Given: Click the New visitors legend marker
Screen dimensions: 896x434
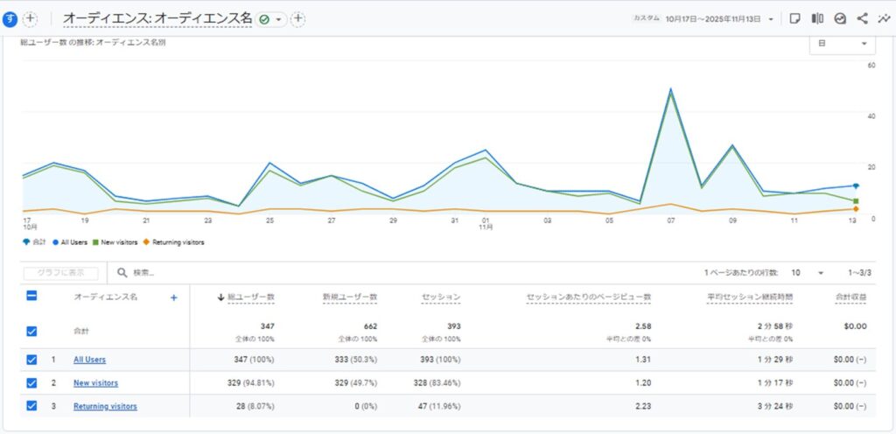Looking at the screenshot, I should (96, 242).
